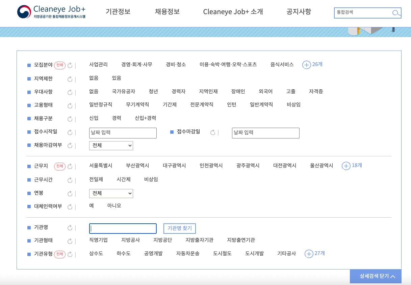Open the 연봉 salary dropdown
The image size is (411, 285).
111,194
